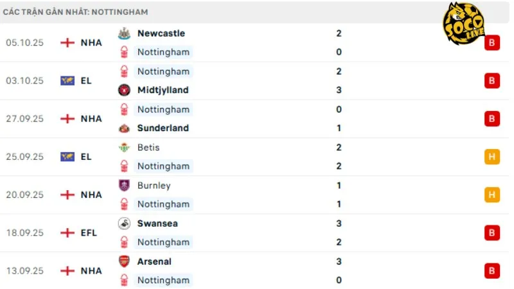Click the Midtjylland club crest icon
The image size is (514, 289).
pyautogui.click(x=124, y=90)
